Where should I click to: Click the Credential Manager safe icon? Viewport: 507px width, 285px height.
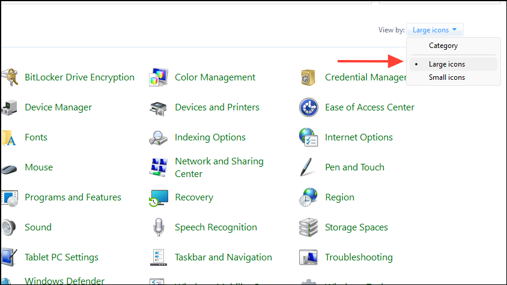[x=308, y=77]
